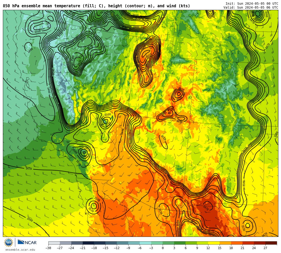Pick the colorbar swatch between -12 and -9
The image size is (281, 253).
click(x=123, y=243)
